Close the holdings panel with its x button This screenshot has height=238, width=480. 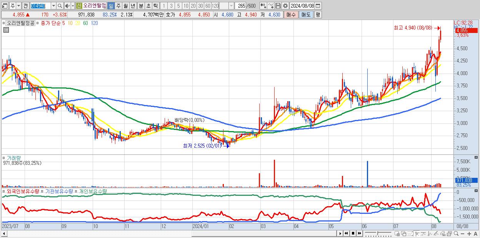point(477,190)
